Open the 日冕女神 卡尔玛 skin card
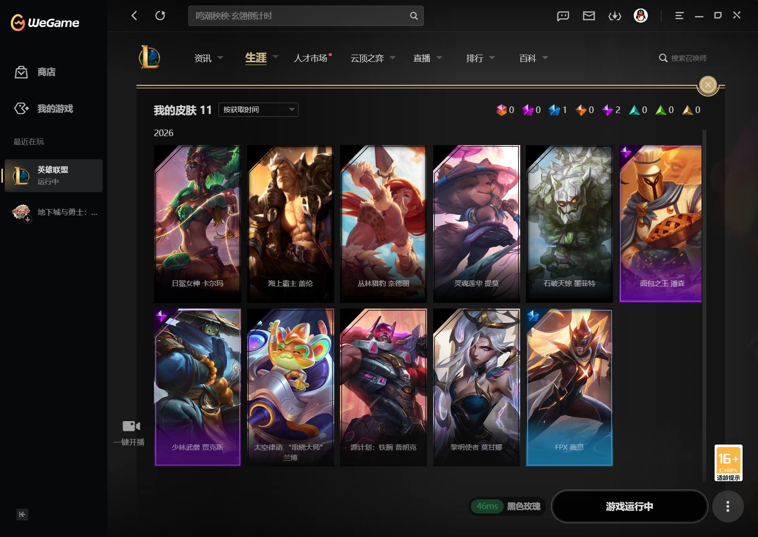 click(x=197, y=224)
